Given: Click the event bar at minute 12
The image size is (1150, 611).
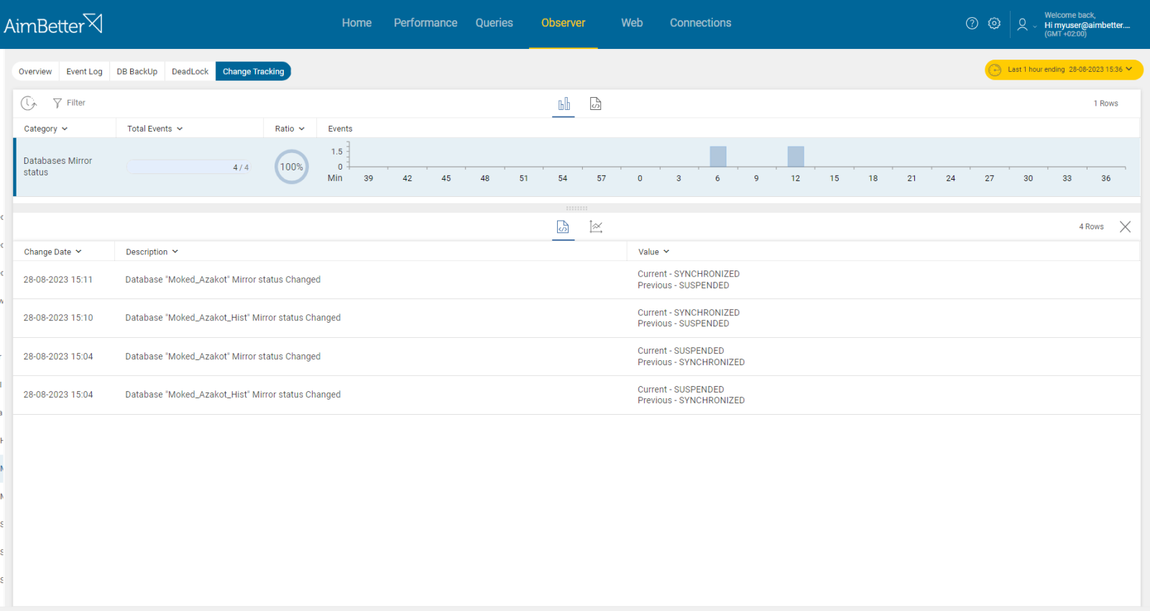Looking at the screenshot, I should pos(796,157).
